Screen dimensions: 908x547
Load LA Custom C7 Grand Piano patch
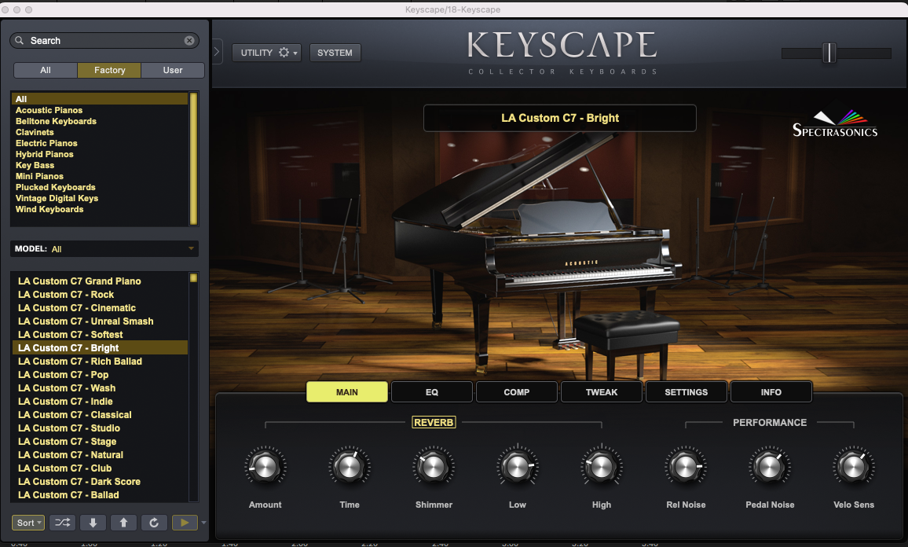point(79,281)
